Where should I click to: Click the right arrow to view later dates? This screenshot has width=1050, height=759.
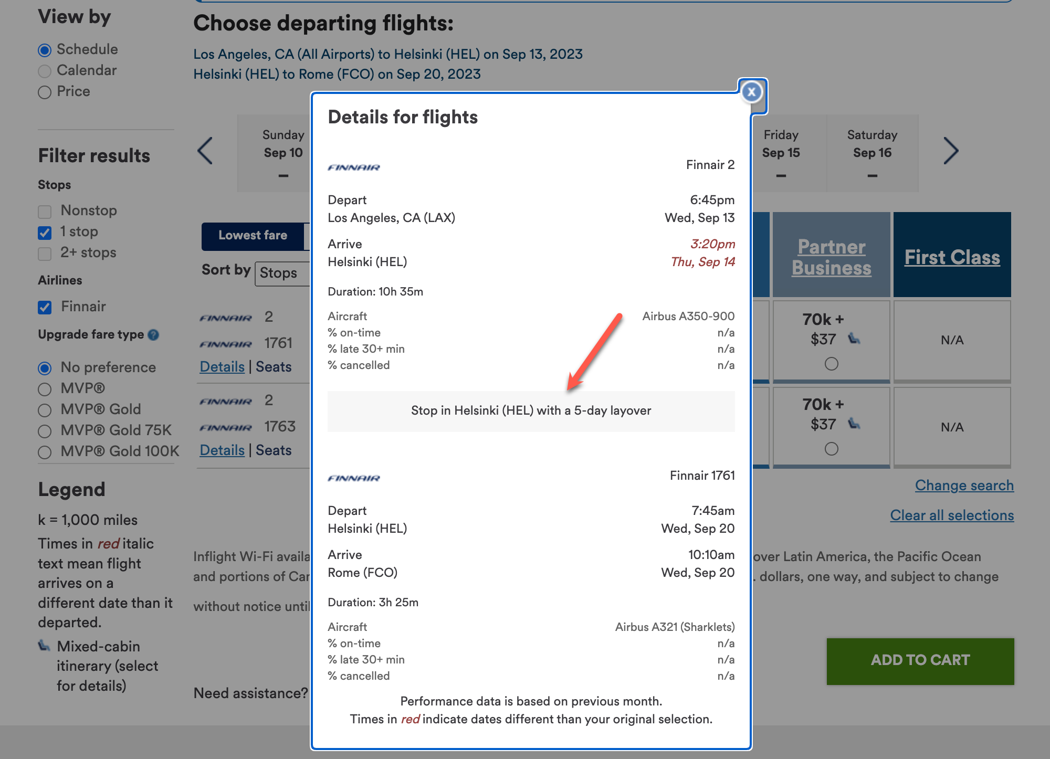click(x=951, y=151)
